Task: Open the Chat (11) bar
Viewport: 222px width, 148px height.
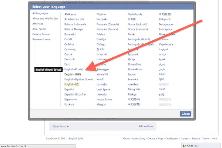Action: pyautogui.click(x=201, y=145)
